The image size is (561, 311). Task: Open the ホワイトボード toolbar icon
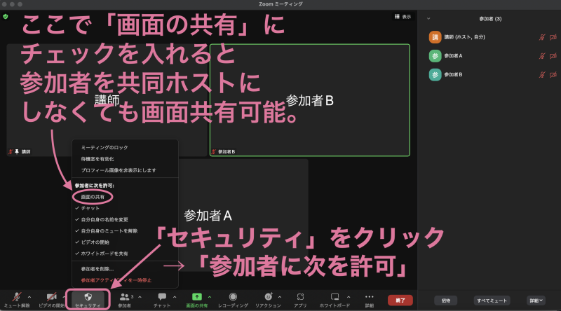click(x=334, y=297)
